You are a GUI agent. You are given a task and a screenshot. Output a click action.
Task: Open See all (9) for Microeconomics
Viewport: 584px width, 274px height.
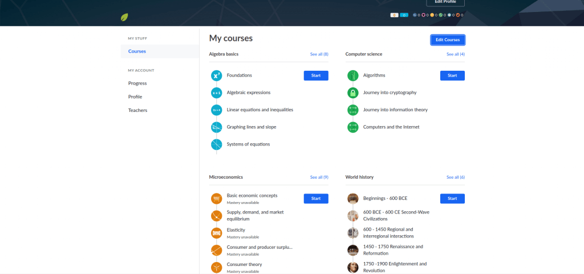click(319, 178)
